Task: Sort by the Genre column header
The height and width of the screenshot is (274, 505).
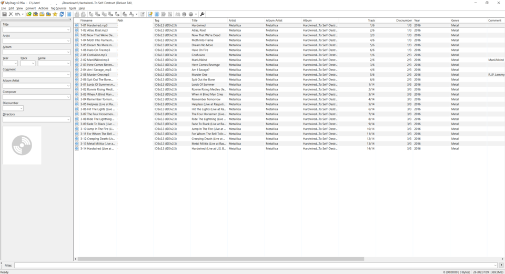Action: pos(468,21)
